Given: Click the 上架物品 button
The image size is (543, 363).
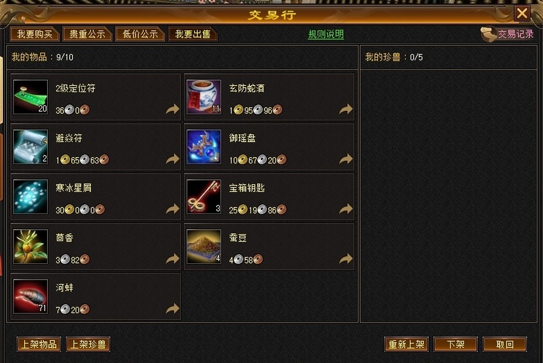Looking at the screenshot, I should click(39, 344).
